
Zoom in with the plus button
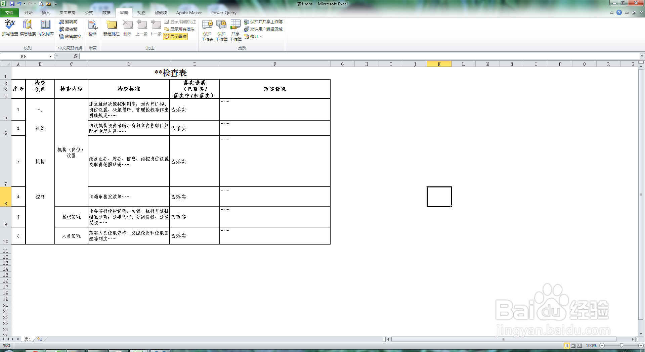(x=641, y=345)
